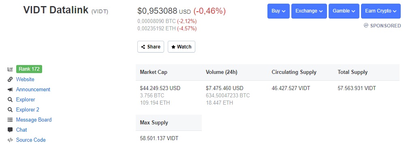This screenshot has width=406, height=147.
Task: Toggle the star Watch button
Action: 181,47
